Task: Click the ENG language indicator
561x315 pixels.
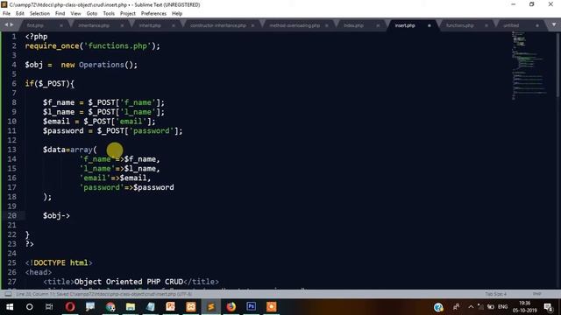Action: point(502,307)
